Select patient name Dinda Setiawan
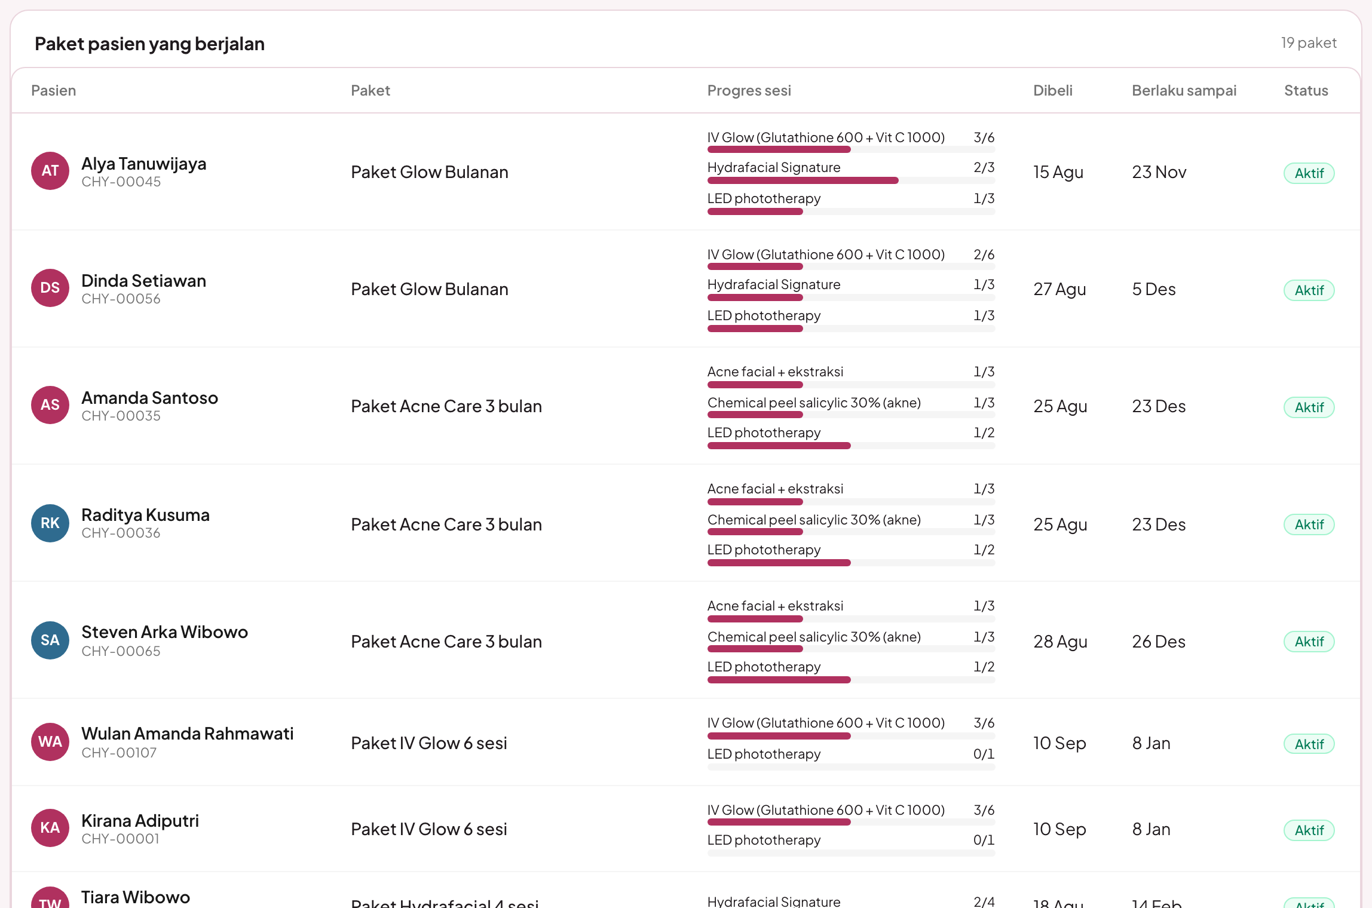 point(144,281)
